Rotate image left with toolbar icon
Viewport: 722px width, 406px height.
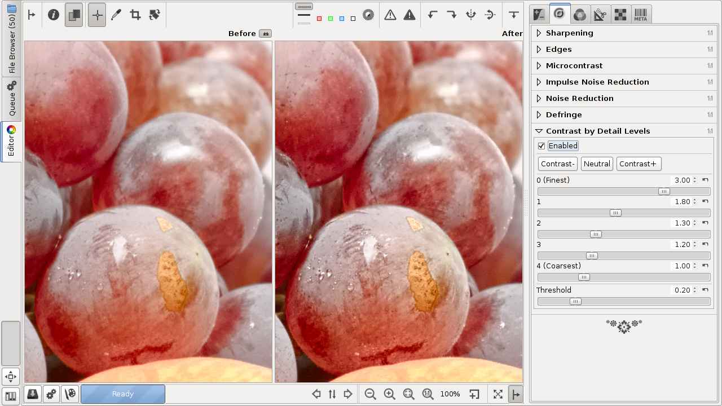pos(433,15)
